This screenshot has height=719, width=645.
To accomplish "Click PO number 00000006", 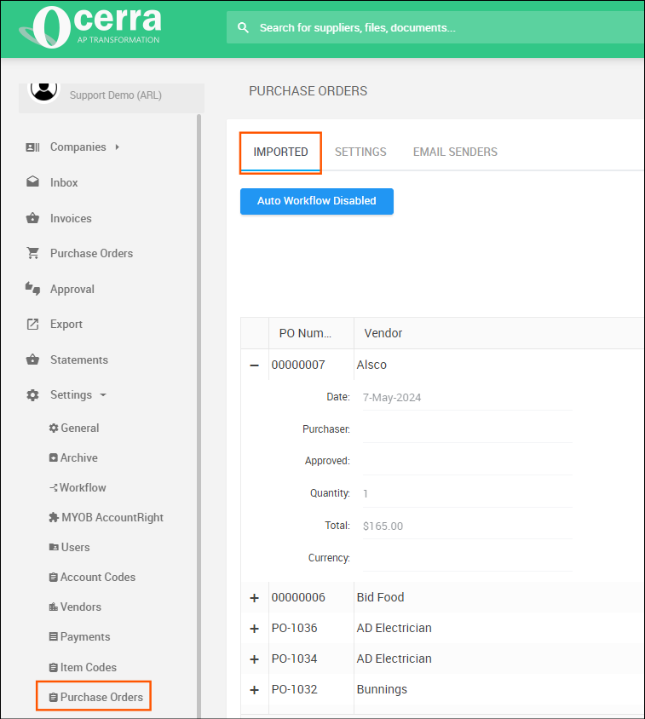I will click(298, 597).
